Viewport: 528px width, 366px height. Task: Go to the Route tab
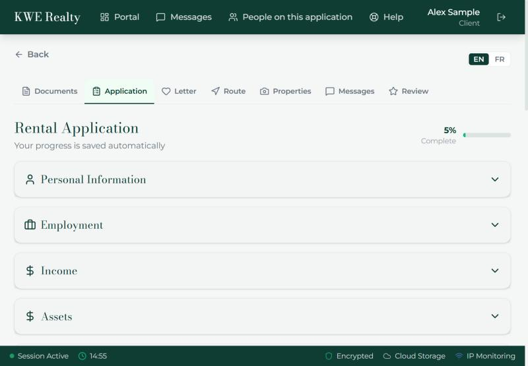coord(228,91)
